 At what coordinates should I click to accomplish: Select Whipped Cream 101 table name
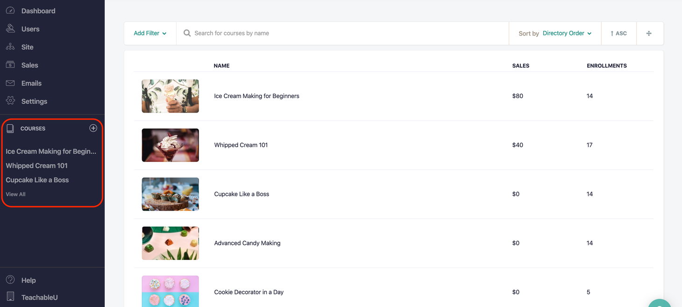[241, 145]
